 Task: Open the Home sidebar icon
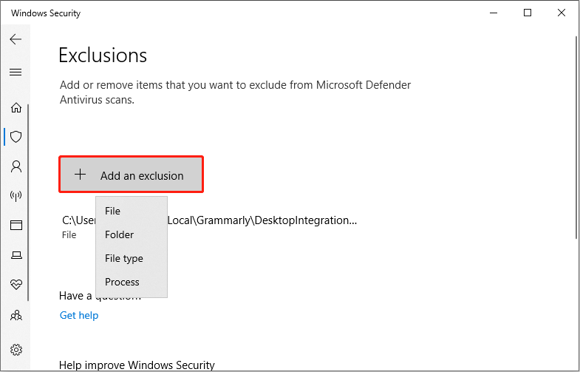point(16,108)
